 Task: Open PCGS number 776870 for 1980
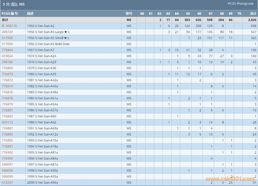tap(7, 74)
